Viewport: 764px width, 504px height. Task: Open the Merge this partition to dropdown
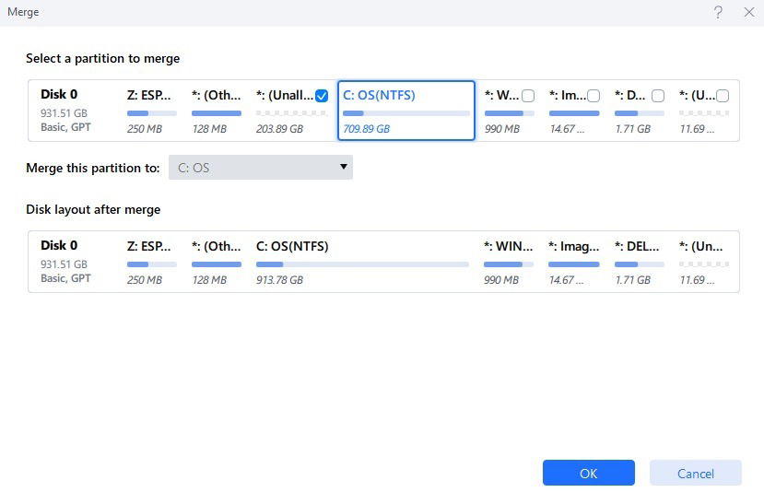click(261, 168)
